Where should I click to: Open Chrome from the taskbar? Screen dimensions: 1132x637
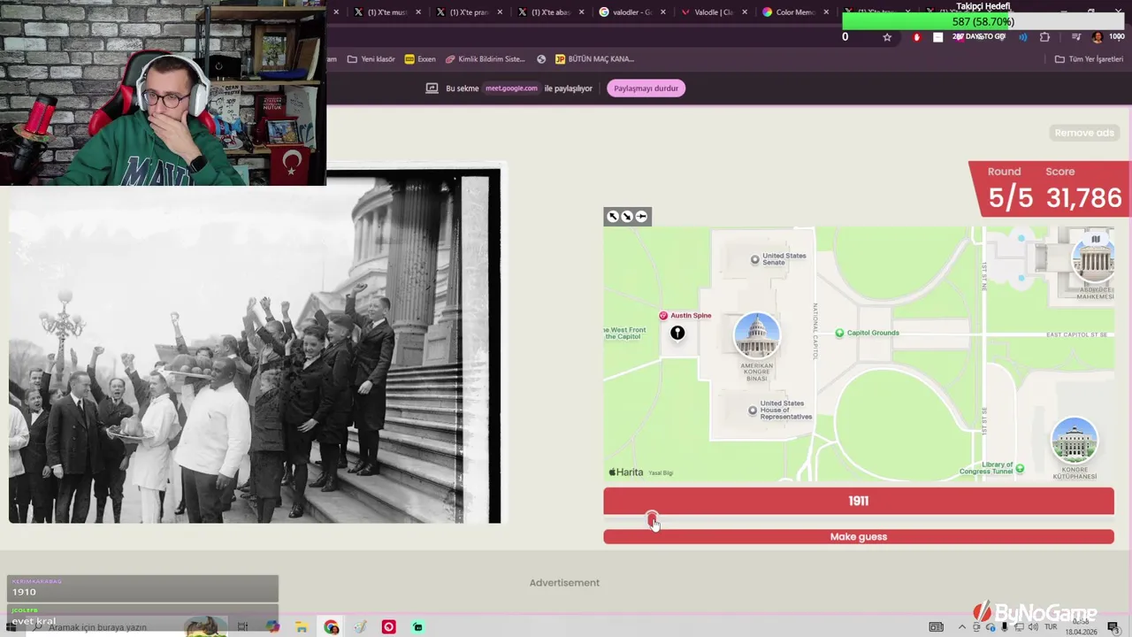[x=331, y=627]
